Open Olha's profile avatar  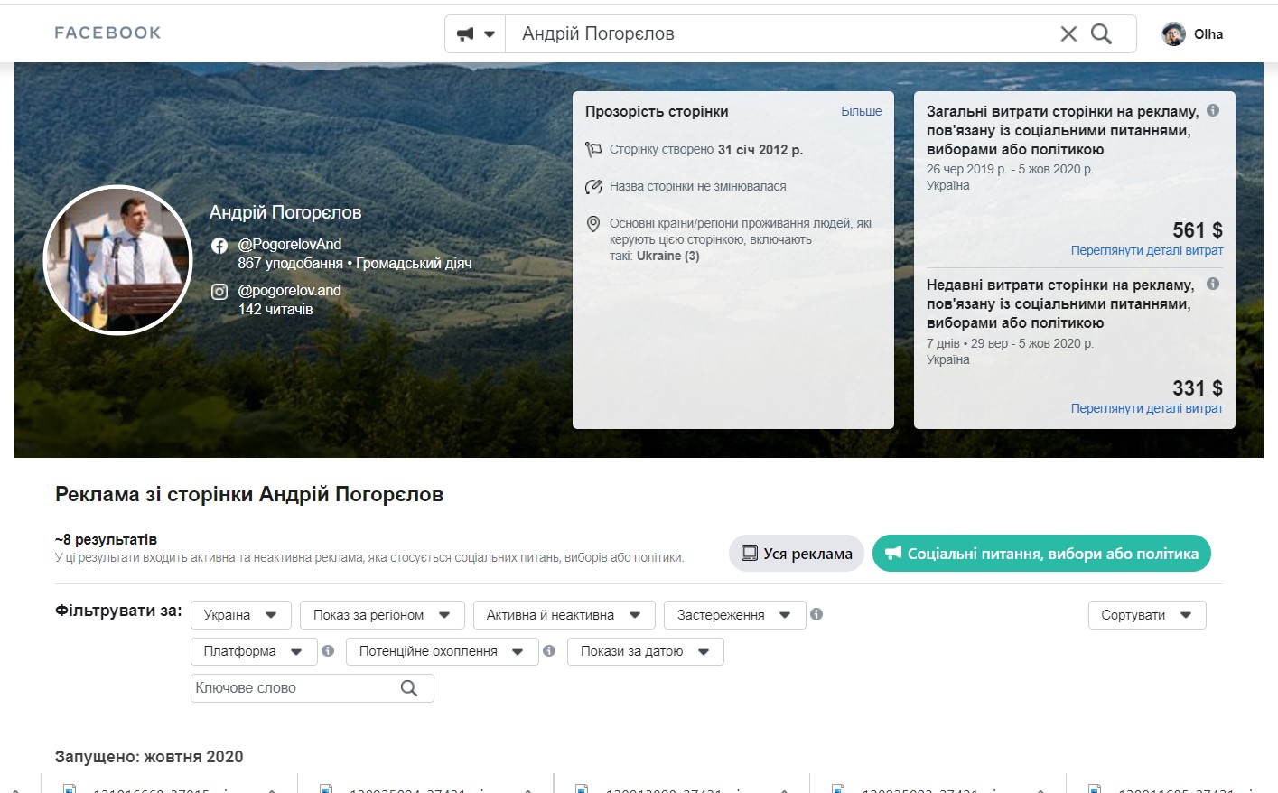pyautogui.click(x=1173, y=34)
